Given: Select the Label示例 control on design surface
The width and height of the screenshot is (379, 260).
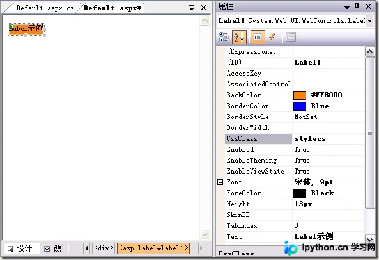Looking at the screenshot, I should pyautogui.click(x=26, y=29).
